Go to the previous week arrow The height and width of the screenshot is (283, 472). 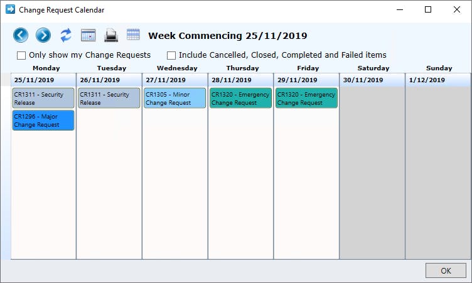(21, 35)
